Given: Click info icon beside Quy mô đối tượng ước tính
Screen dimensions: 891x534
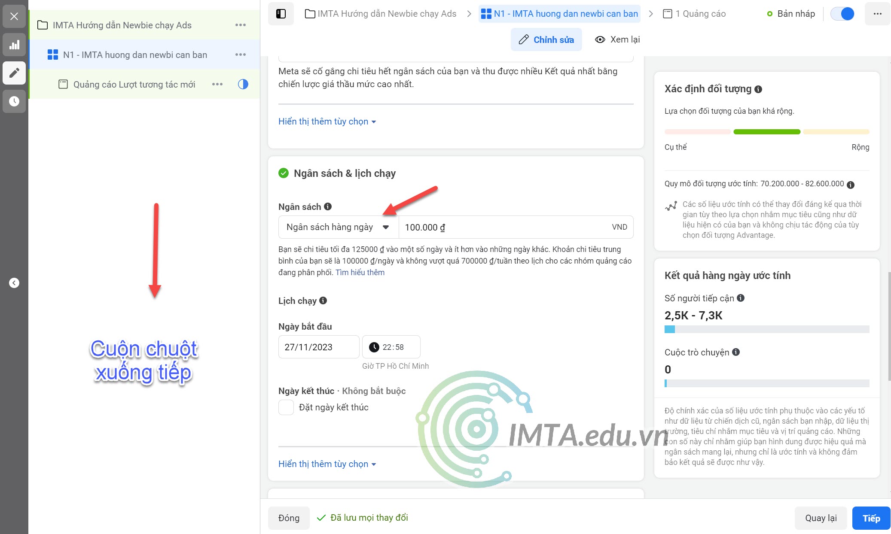Looking at the screenshot, I should 851,185.
